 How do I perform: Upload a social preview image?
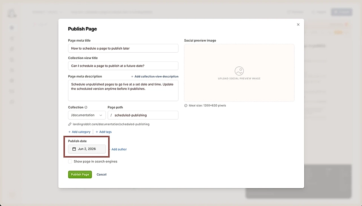[x=239, y=73]
